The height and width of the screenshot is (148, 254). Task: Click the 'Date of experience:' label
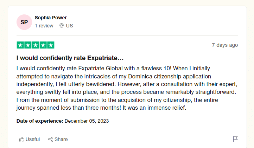40,121
